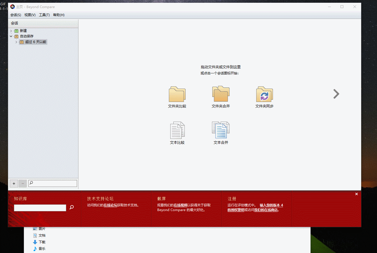Click the 会话 panel header
Viewport: 377px width, 253px height.
point(43,23)
